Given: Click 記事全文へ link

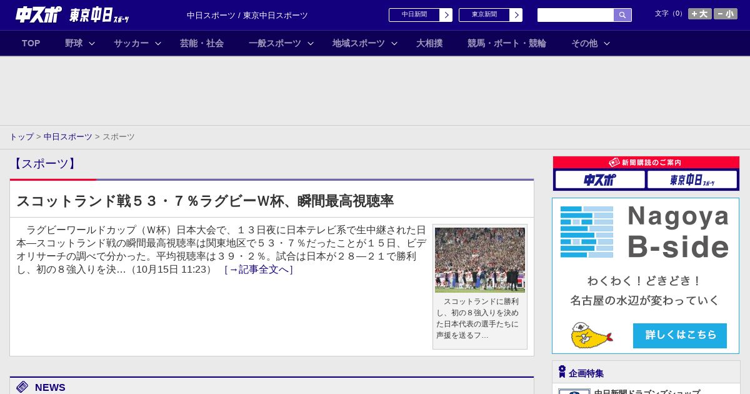Looking at the screenshot, I should pos(259,270).
